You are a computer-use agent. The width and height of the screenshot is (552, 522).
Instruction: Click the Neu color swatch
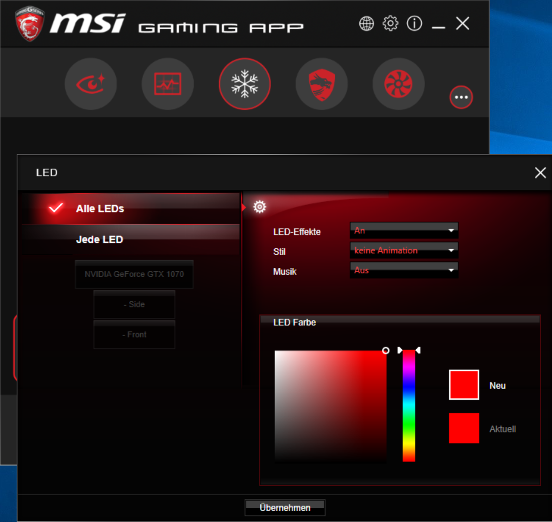point(464,385)
